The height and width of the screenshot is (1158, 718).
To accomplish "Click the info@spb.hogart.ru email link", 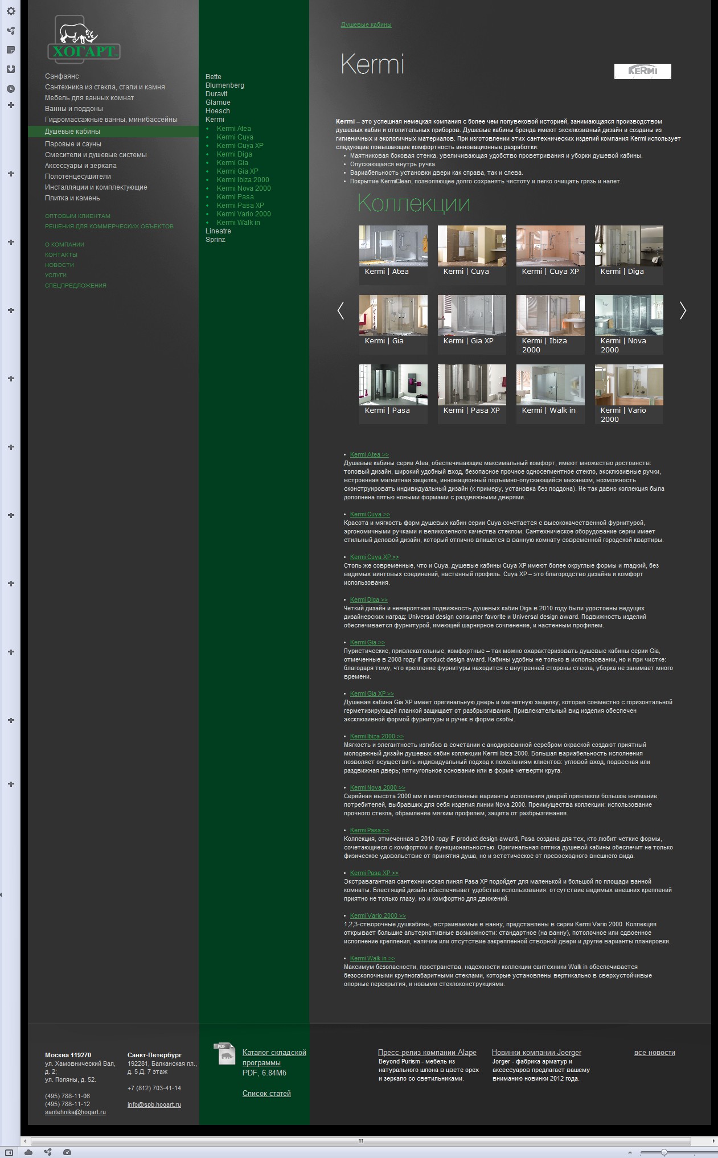I will click(x=154, y=1104).
